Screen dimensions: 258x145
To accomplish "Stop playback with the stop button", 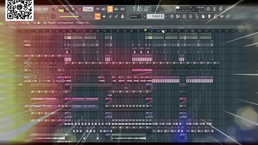I will pos(73,9).
